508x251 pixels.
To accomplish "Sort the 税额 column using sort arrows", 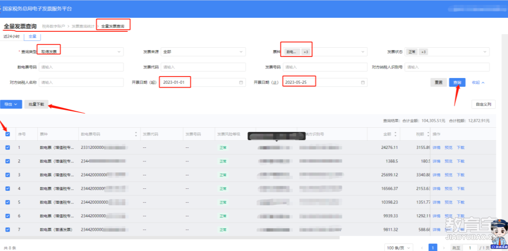I will pos(428,134).
